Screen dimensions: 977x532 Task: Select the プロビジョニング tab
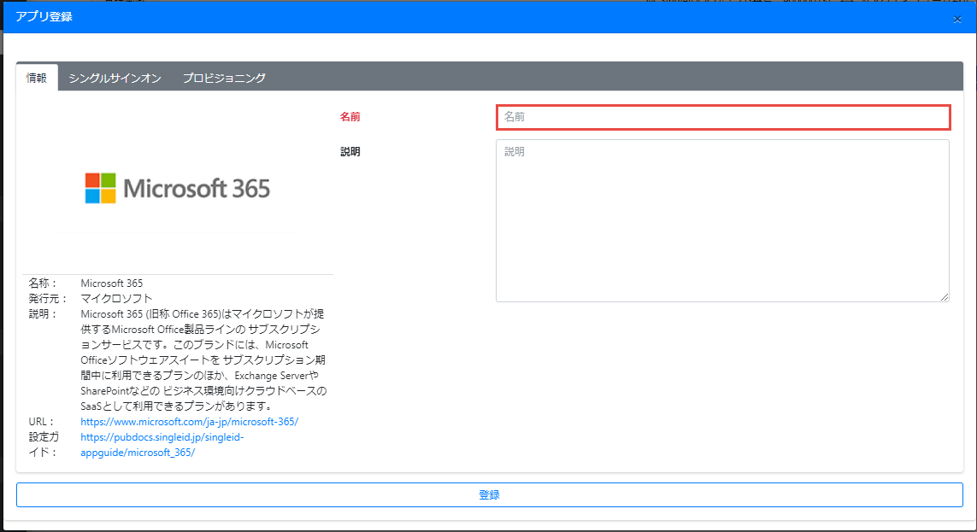coord(224,78)
